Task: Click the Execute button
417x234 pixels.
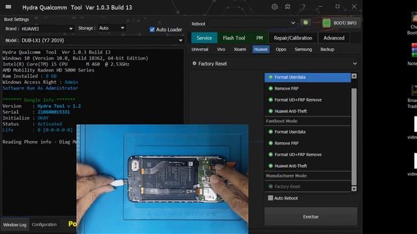Action: [311, 216]
